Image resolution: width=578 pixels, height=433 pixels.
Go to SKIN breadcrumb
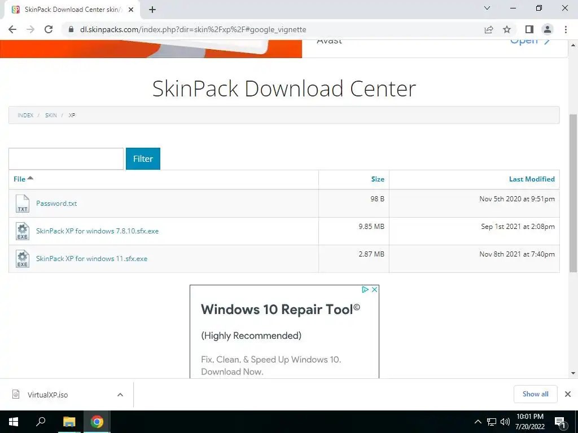(51, 115)
